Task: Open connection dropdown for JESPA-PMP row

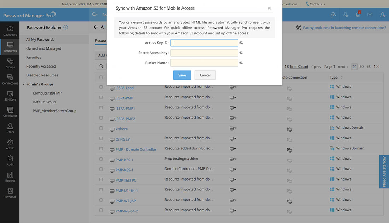Action: pos(233,98)
